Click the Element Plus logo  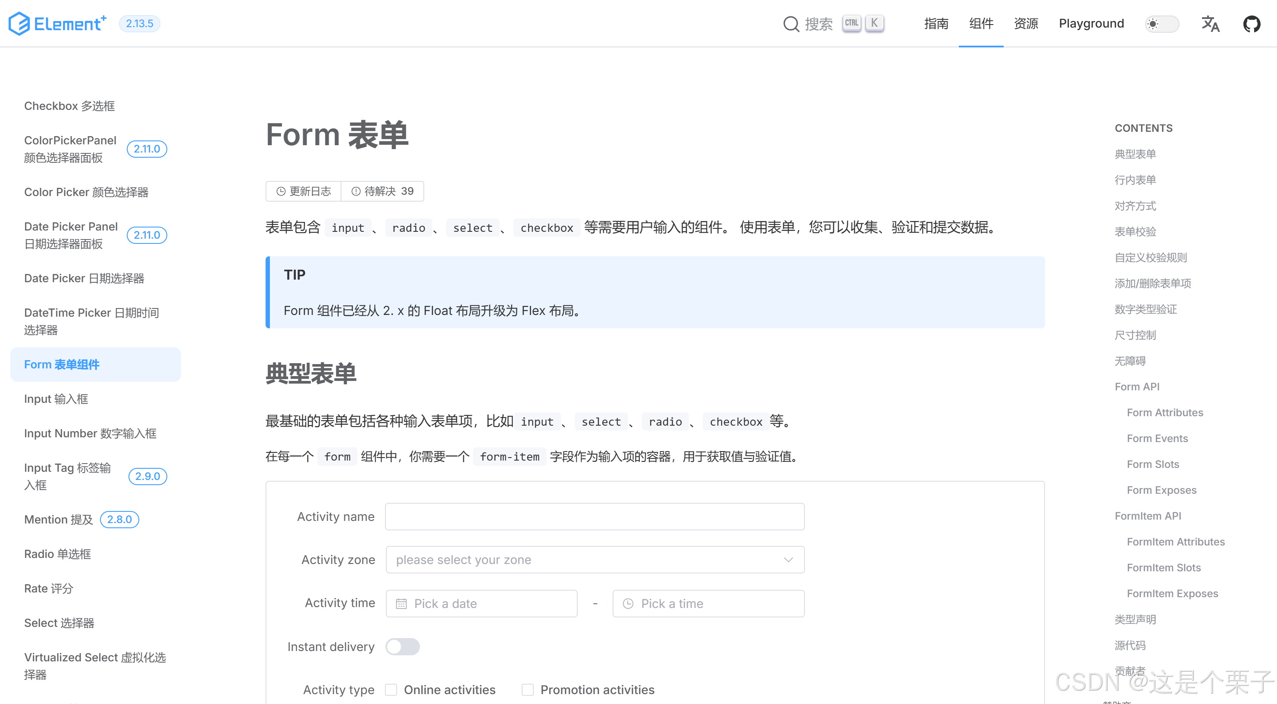pos(57,23)
